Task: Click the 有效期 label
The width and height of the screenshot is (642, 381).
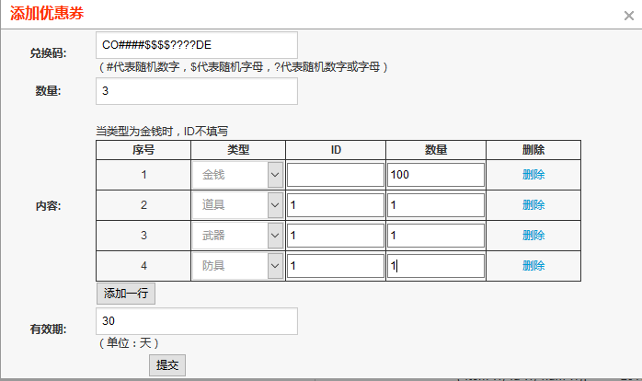Action: tap(48, 329)
